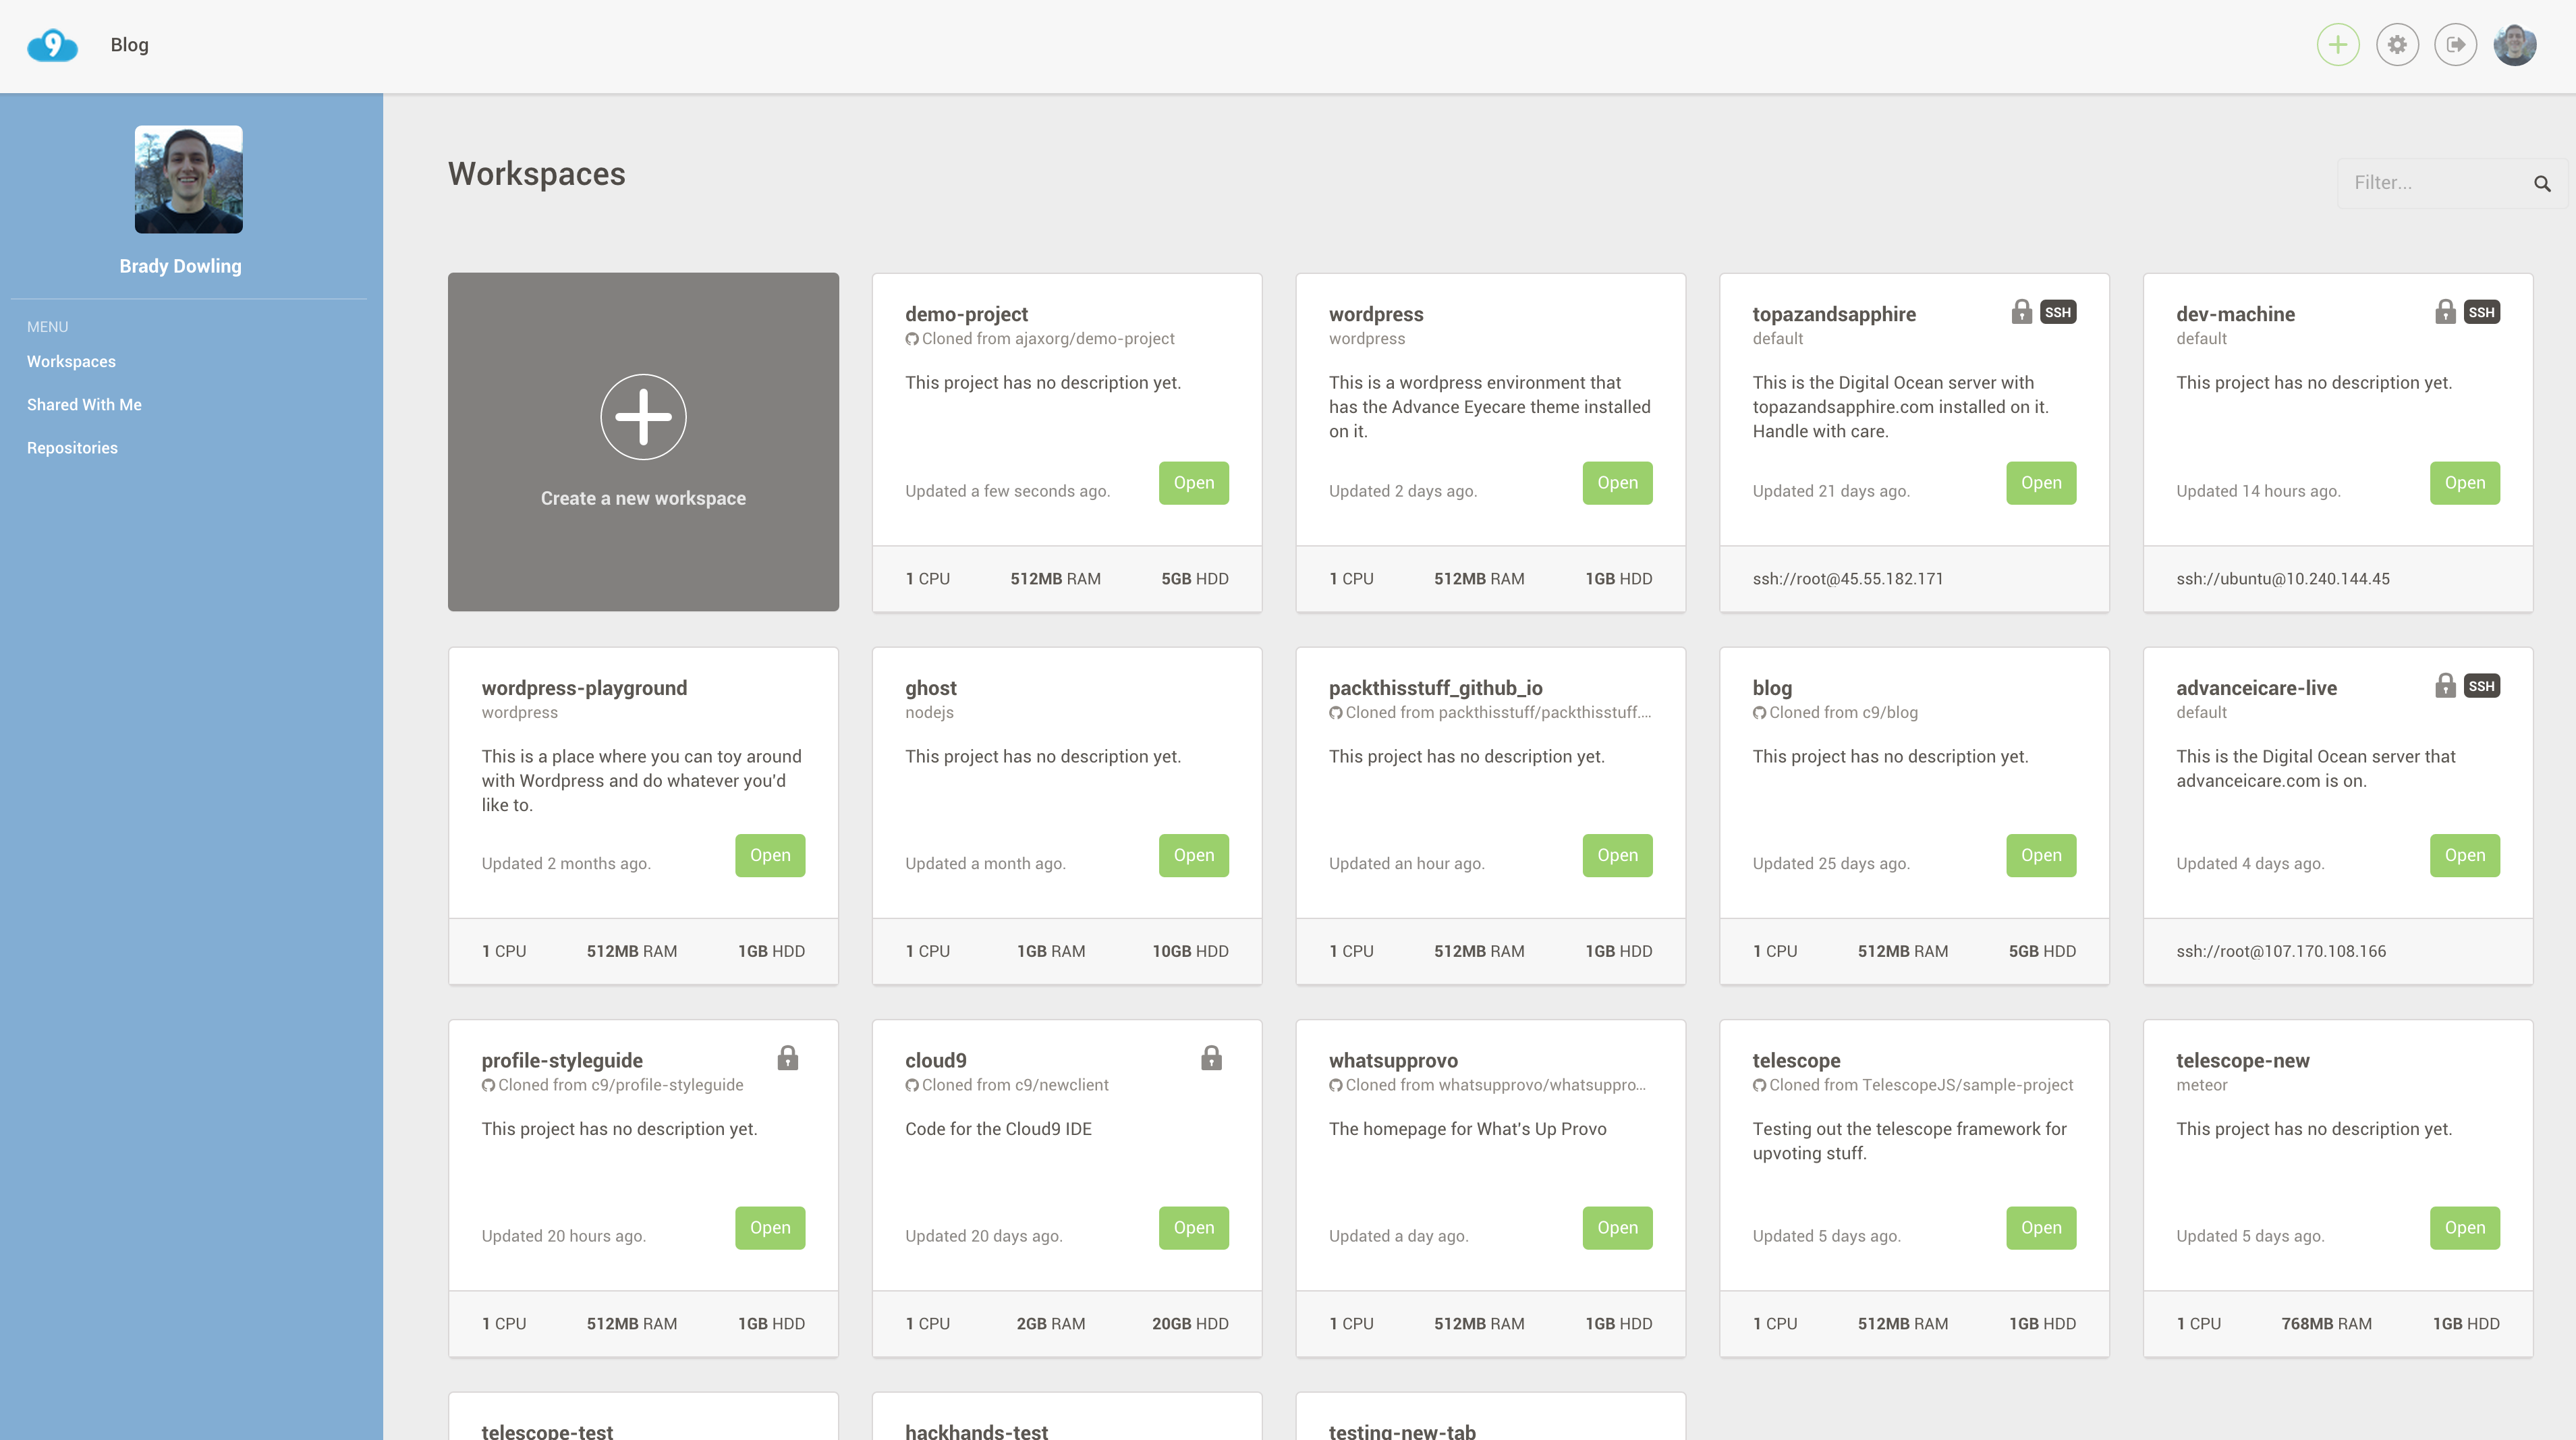Image resolution: width=2576 pixels, height=1440 pixels.
Task: Click the Cloud9 logo icon
Action: [52, 45]
